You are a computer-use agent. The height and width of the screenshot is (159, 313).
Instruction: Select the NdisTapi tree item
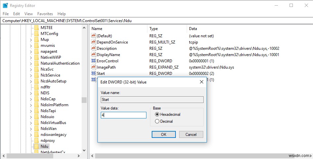(x=48, y=111)
